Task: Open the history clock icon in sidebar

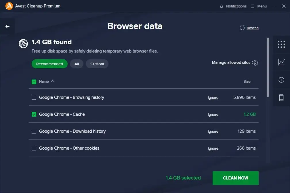Action: click(x=281, y=80)
